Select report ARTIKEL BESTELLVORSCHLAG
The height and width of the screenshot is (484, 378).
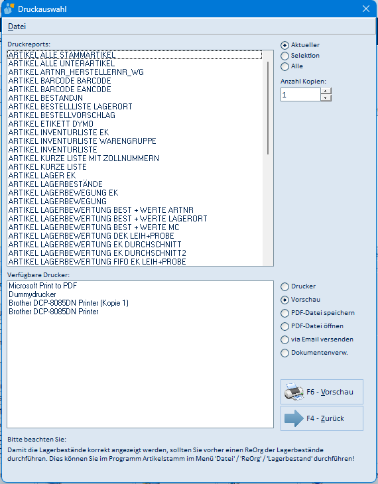[62, 115]
